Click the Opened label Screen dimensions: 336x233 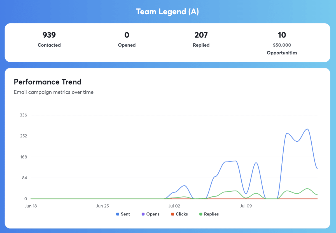click(x=127, y=45)
